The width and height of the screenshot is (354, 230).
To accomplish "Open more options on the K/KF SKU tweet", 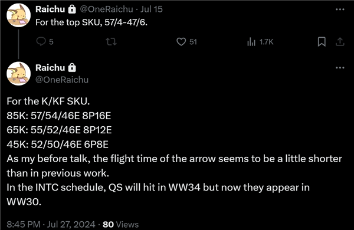I will coord(340,67).
